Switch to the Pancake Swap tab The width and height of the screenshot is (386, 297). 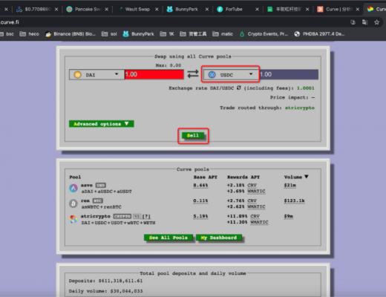click(x=87, y=9)
